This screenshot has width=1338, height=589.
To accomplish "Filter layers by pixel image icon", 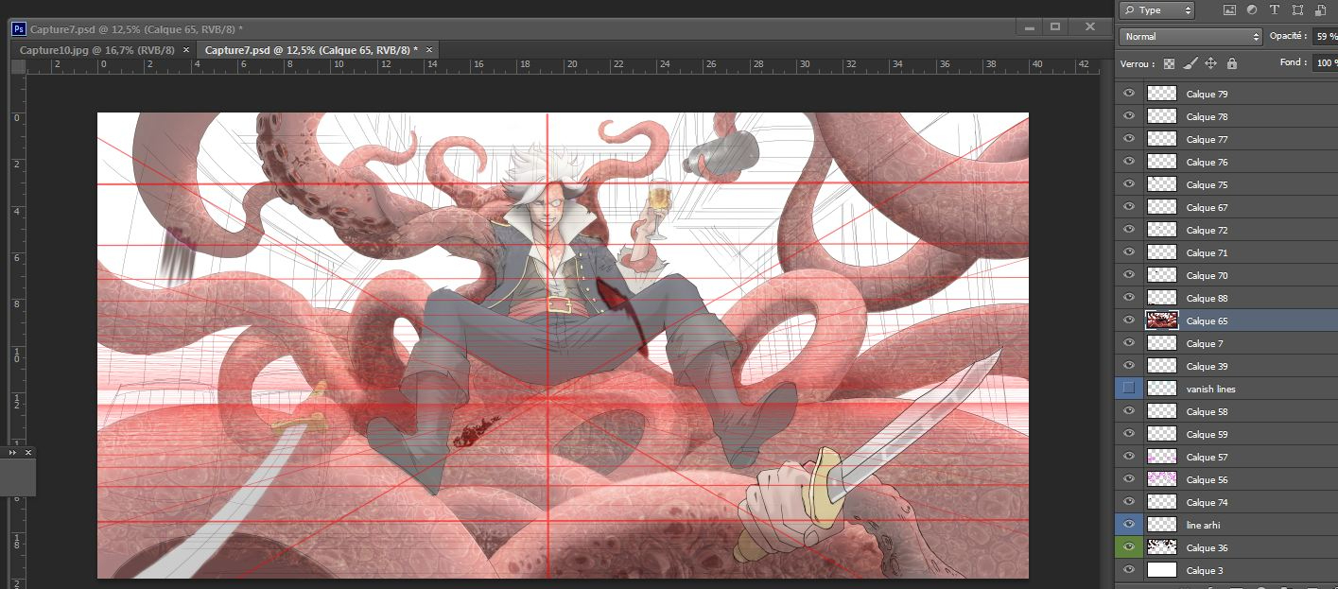I will click(x=1230, y=10).
